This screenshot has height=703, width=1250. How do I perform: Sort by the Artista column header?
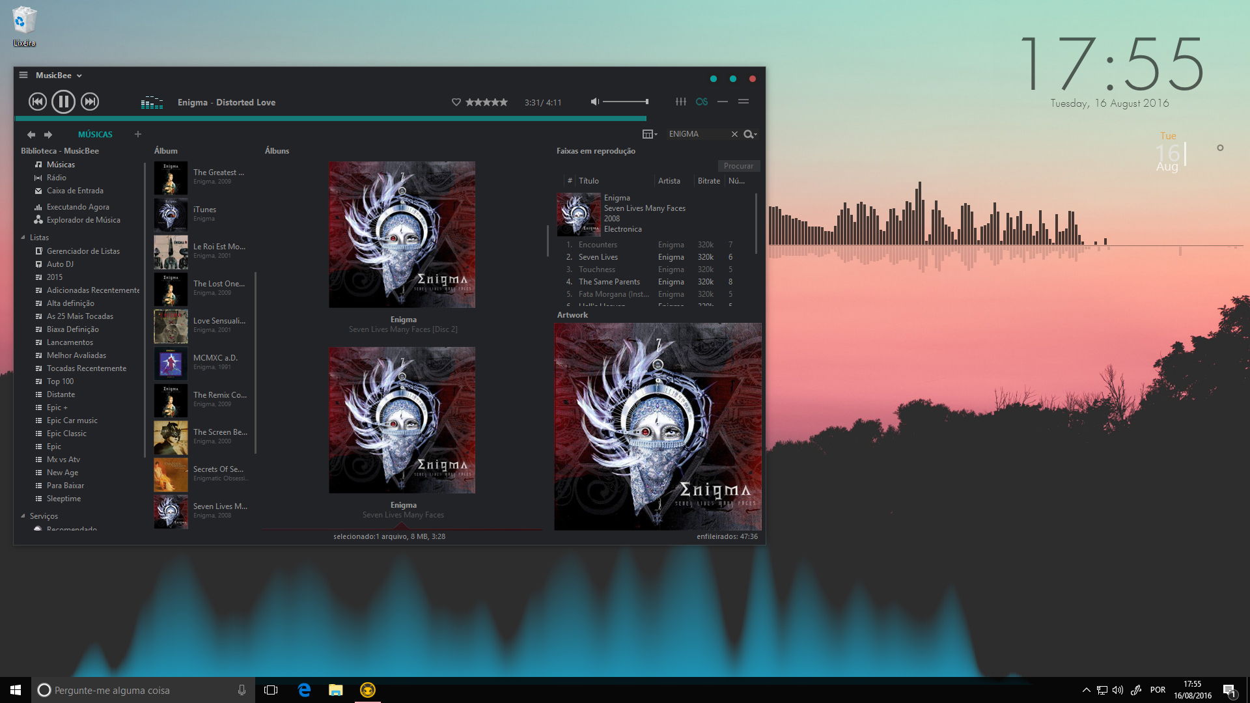(669, 181)
